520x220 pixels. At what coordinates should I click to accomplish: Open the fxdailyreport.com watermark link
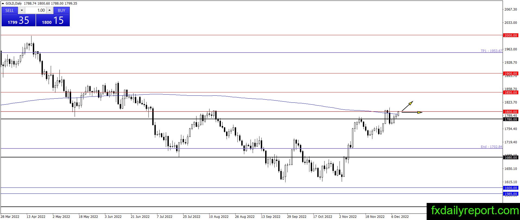point(473,211)
